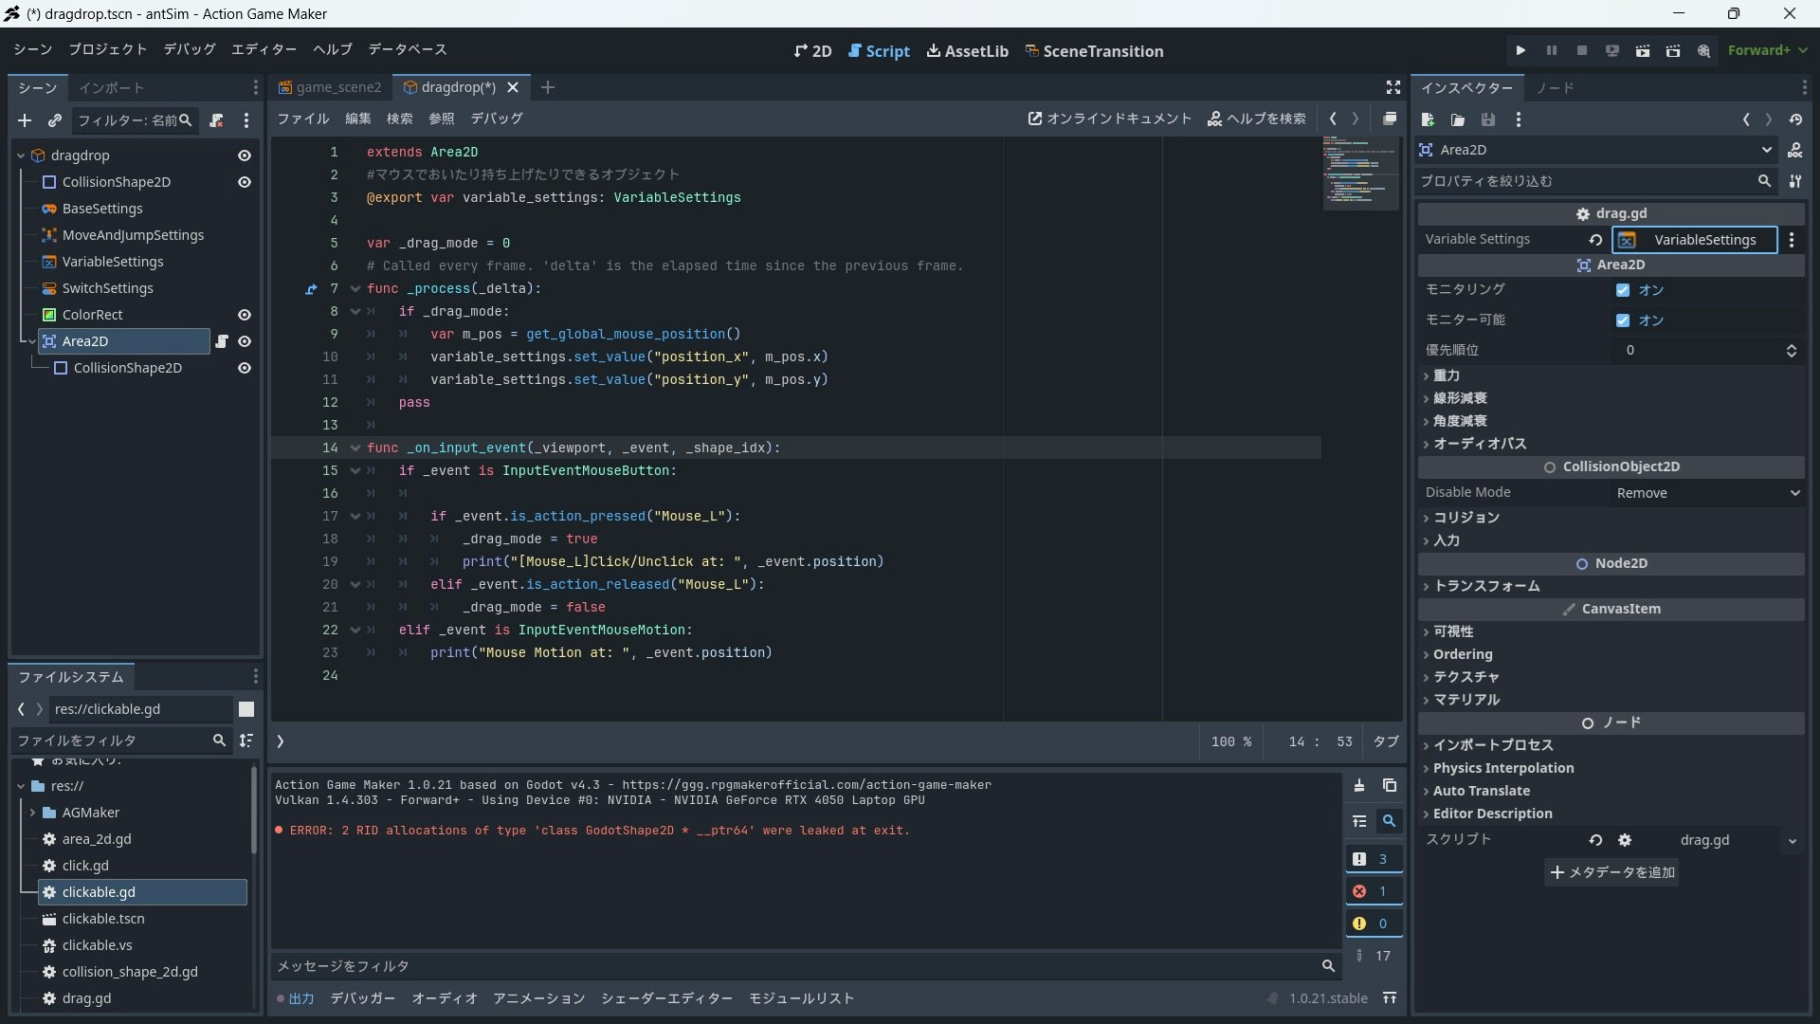
Task: Click the revert Variable Settings arrow icon
Action: pyautogui.click(x=1595, y=240)
